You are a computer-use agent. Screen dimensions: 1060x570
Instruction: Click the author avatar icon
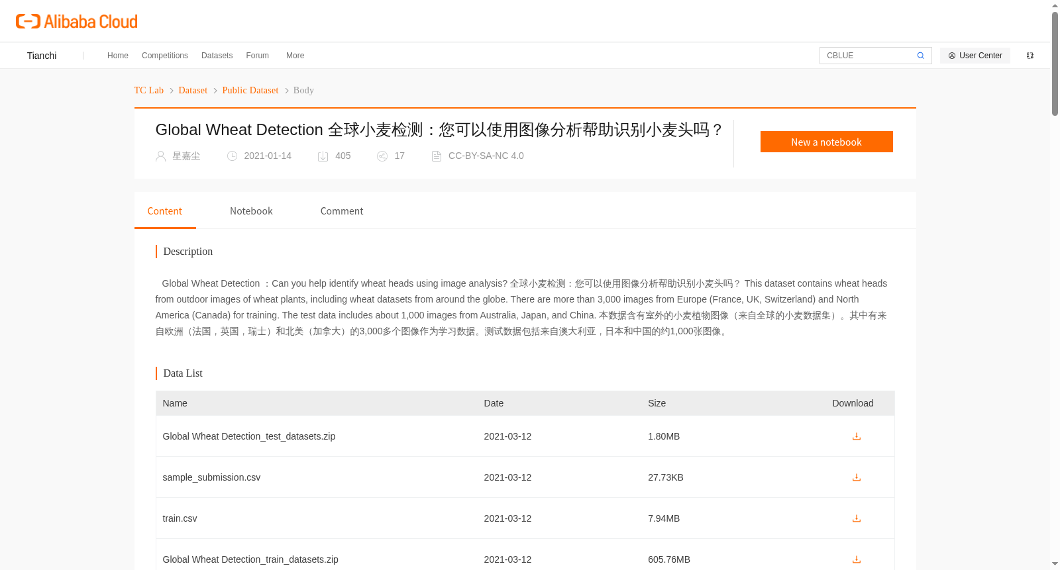(160, 156)
